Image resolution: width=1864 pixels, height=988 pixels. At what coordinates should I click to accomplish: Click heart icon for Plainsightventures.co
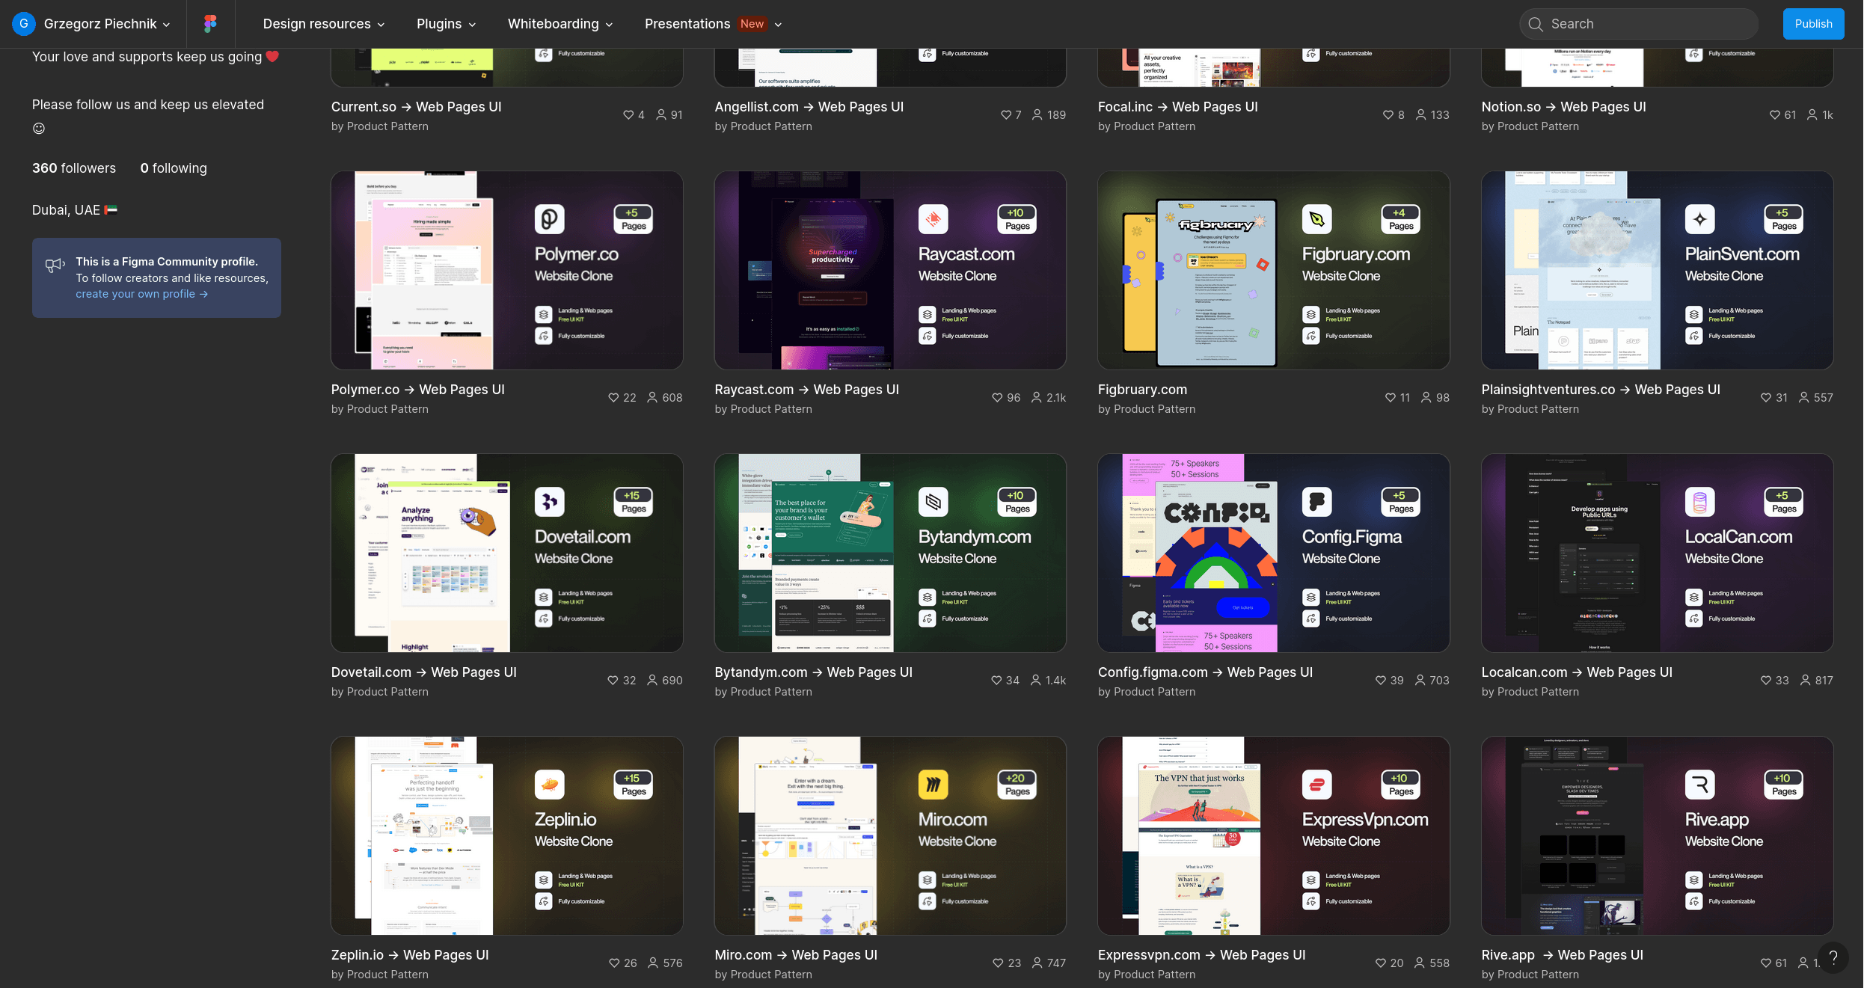click(x=1766, y=398)
